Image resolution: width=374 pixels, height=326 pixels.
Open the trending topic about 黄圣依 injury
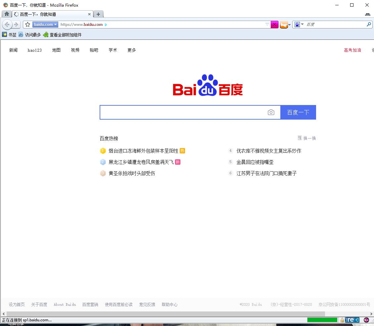click(132, 173)
